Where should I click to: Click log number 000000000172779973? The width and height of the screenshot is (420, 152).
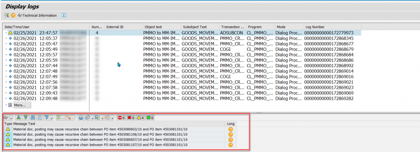pos(329,33)
